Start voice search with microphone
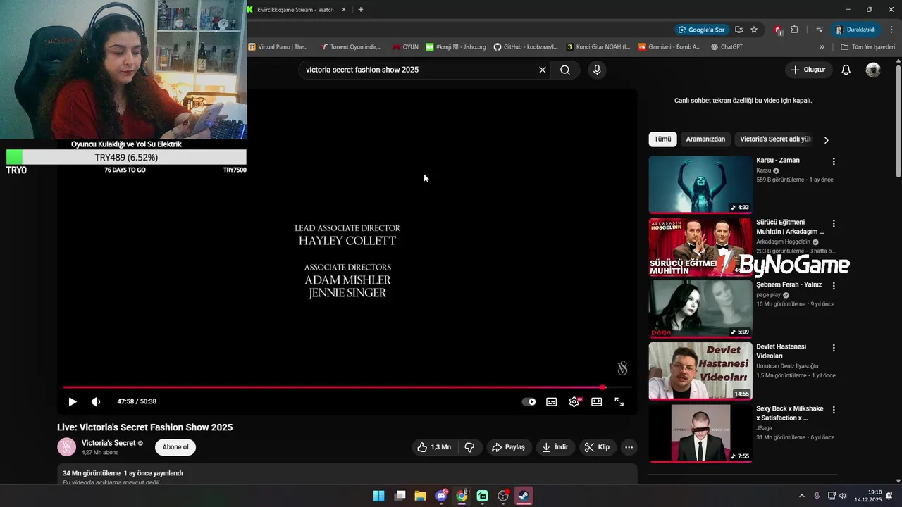This screenshot has width=902, height=507. [x=597, y=70]
